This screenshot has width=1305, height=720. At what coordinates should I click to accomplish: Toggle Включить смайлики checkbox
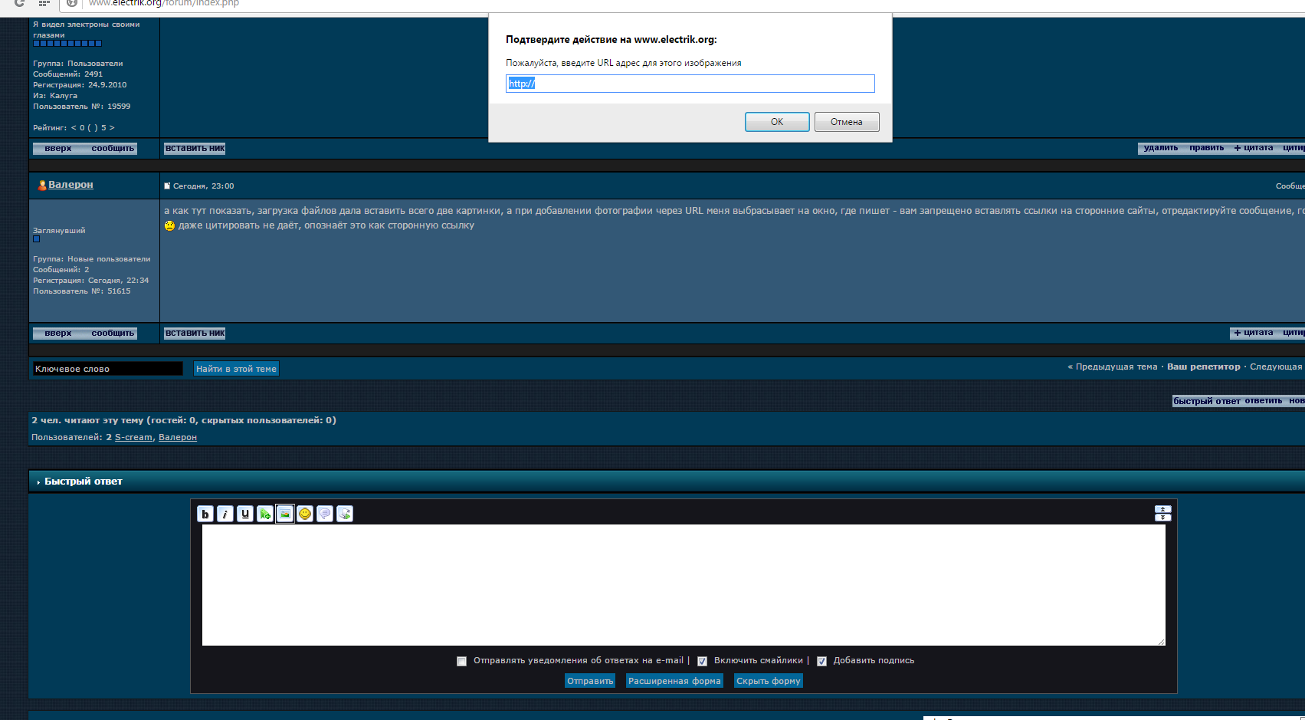click(702, 661)
